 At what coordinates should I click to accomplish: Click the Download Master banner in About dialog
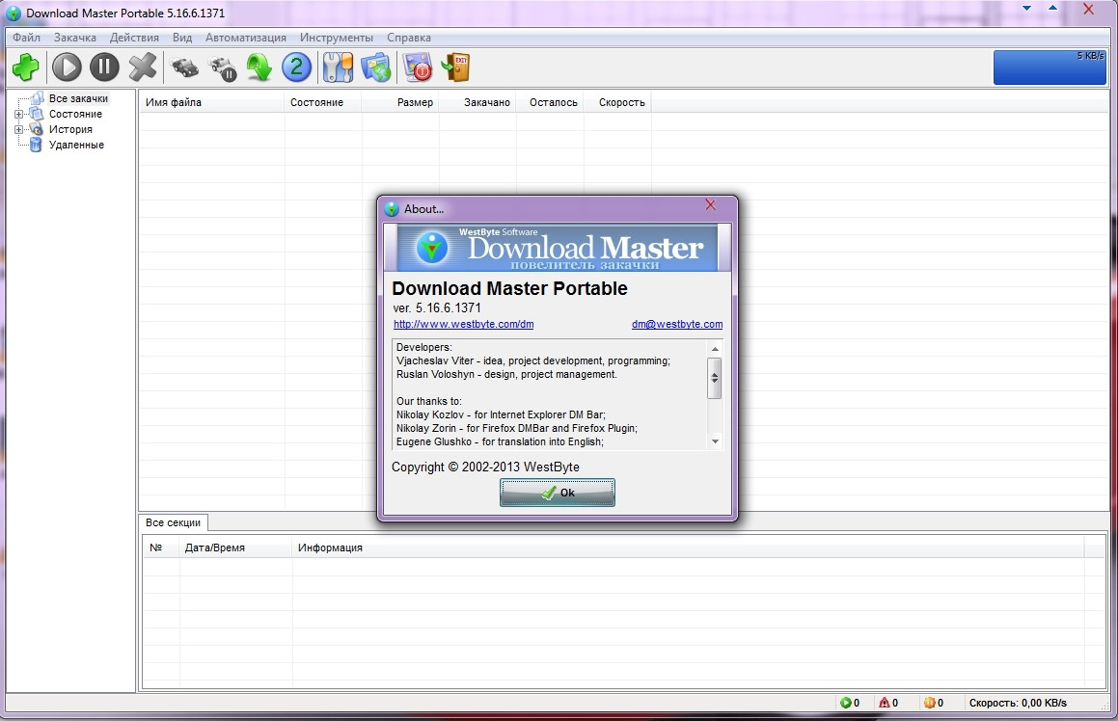(x=557, y=247)
